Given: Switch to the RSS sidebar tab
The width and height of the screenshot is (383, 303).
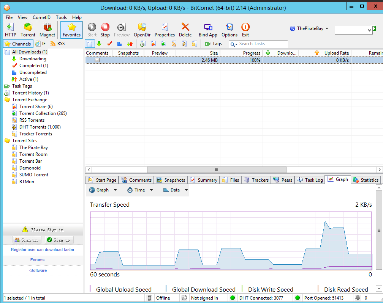Looking at the screenshot, I should pyautogui.click(x=58, y=44).
